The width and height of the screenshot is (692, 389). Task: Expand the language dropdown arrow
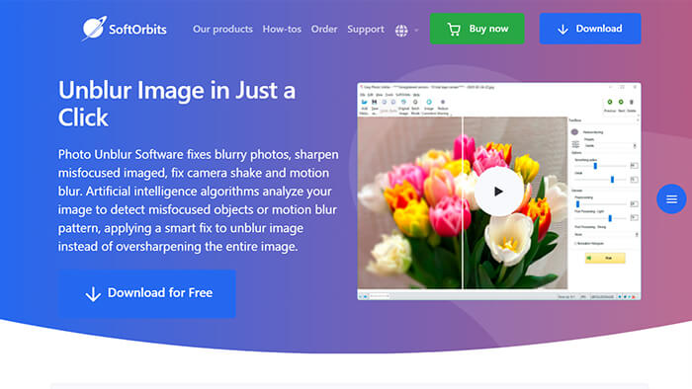pos(416,31)
